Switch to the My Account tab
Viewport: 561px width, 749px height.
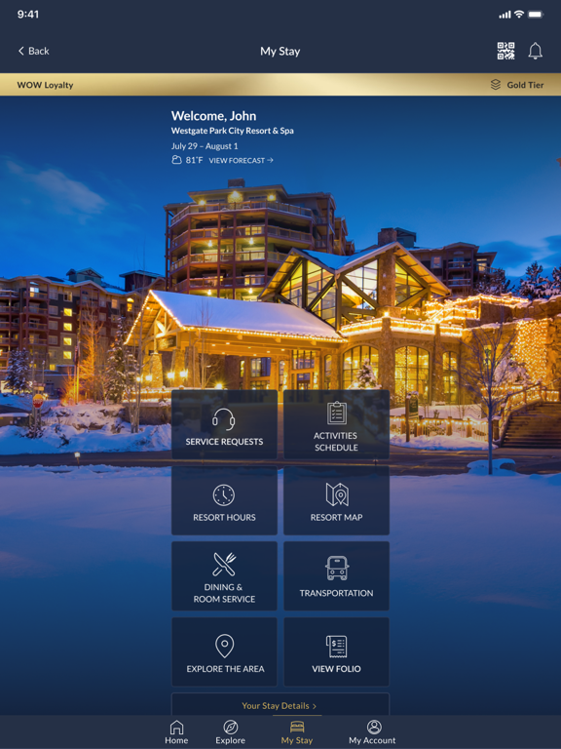[373, 732]
